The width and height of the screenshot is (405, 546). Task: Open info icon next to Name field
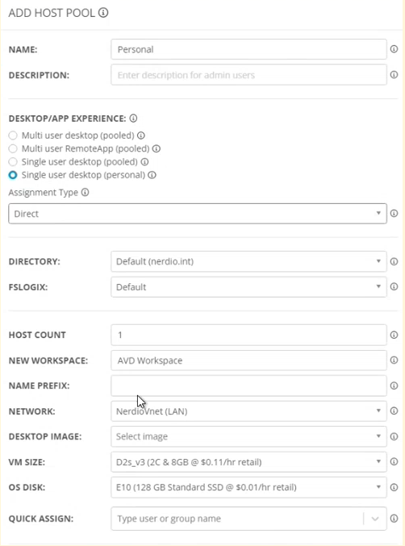[x=394, y=49]
